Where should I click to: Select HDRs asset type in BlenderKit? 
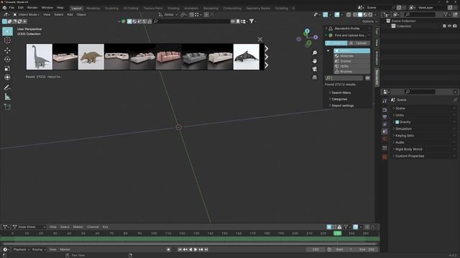point(351,67)
